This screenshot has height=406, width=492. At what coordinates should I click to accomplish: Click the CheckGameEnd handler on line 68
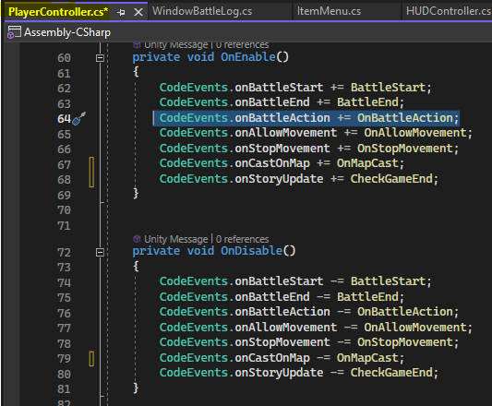point(391,179)
